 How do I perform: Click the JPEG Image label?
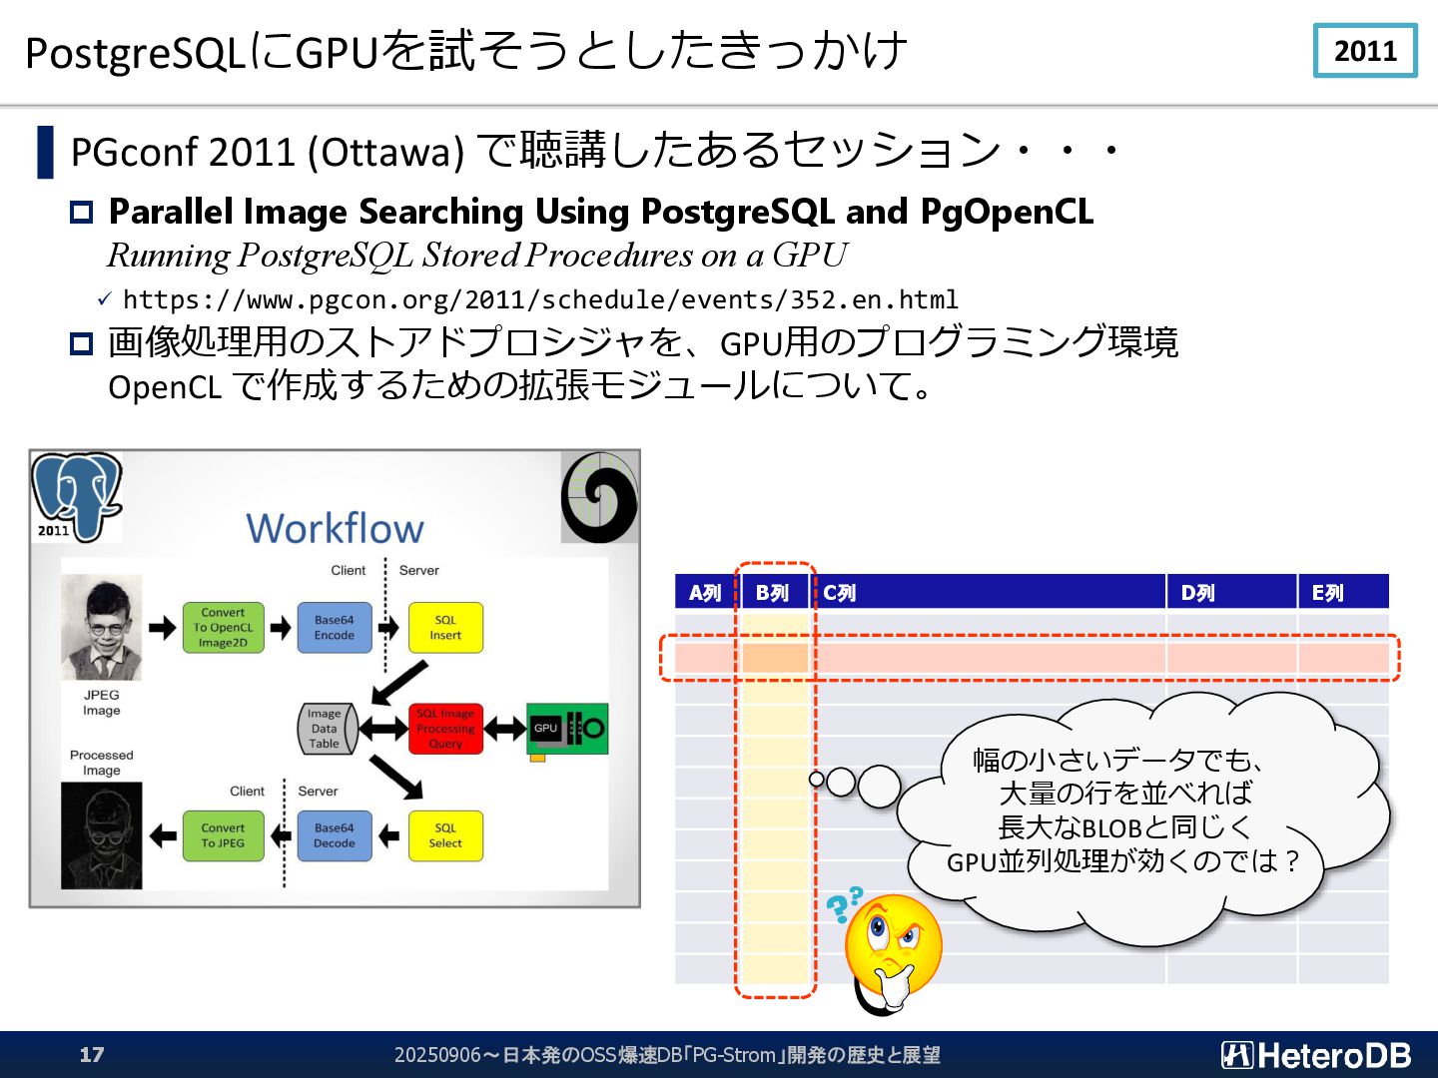pos(102,703)
